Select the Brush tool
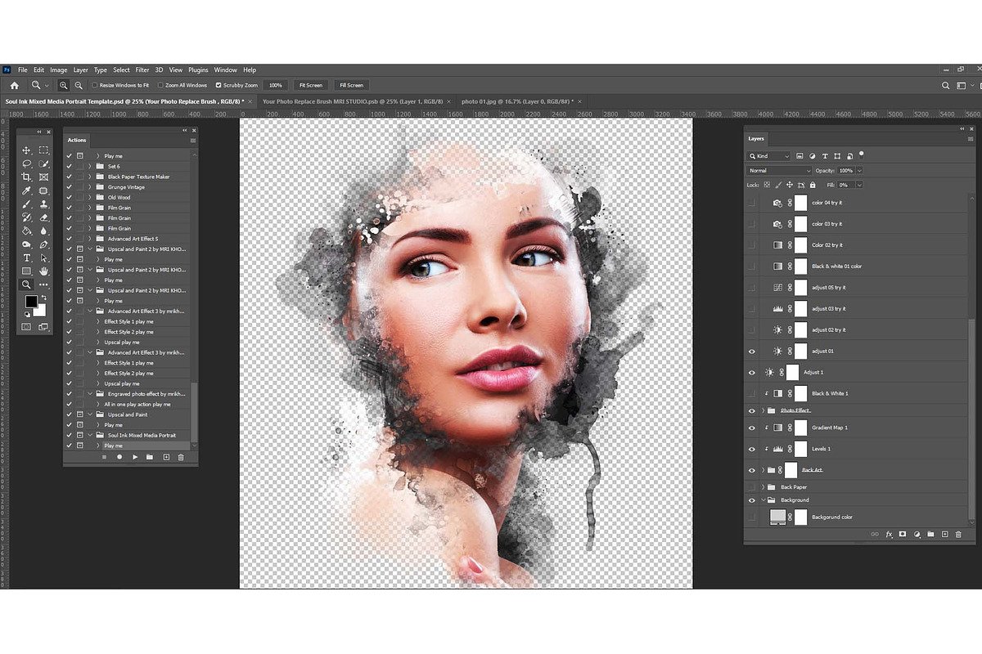The width and height of the screenshot is (982, 654). tap(26, 204)
